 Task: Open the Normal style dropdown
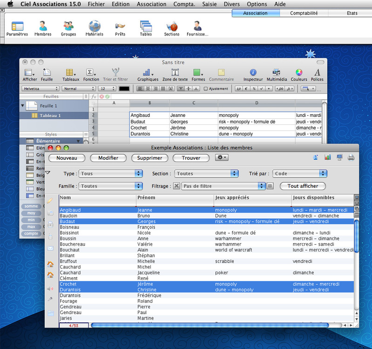click(79, 89)
